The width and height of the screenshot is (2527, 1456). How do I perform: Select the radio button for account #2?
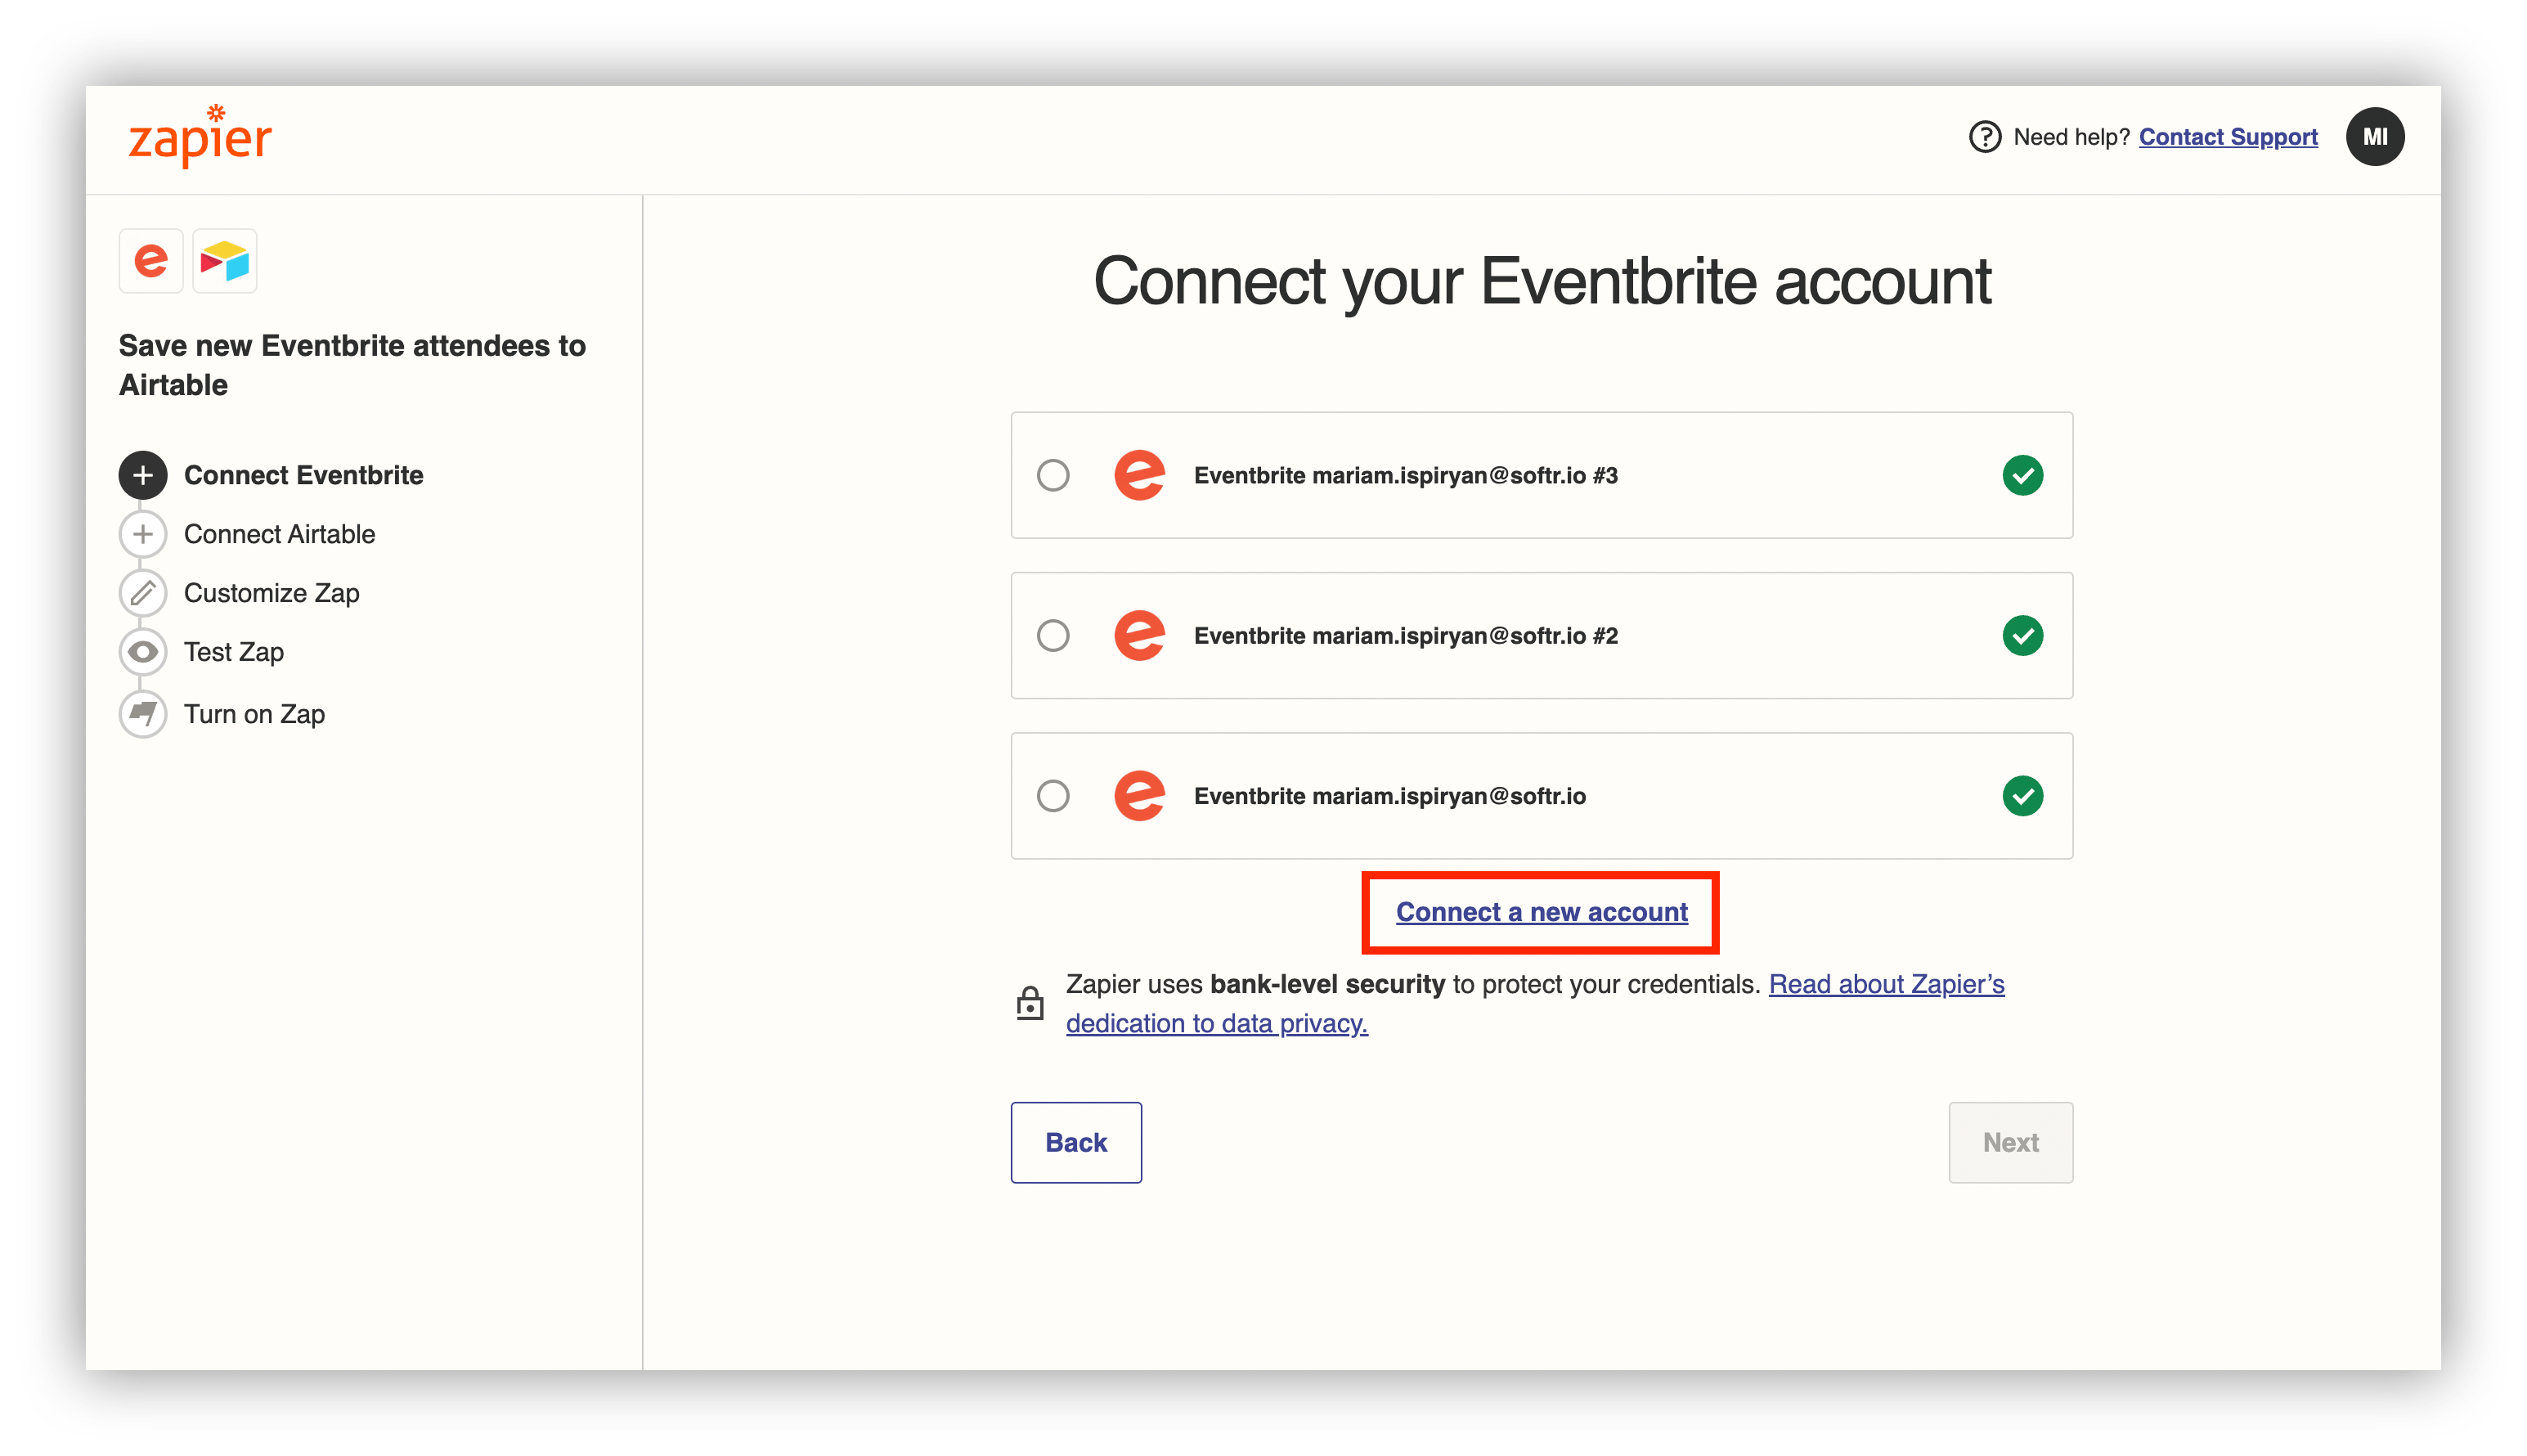pyautogui.click(x=1052, y=633)
